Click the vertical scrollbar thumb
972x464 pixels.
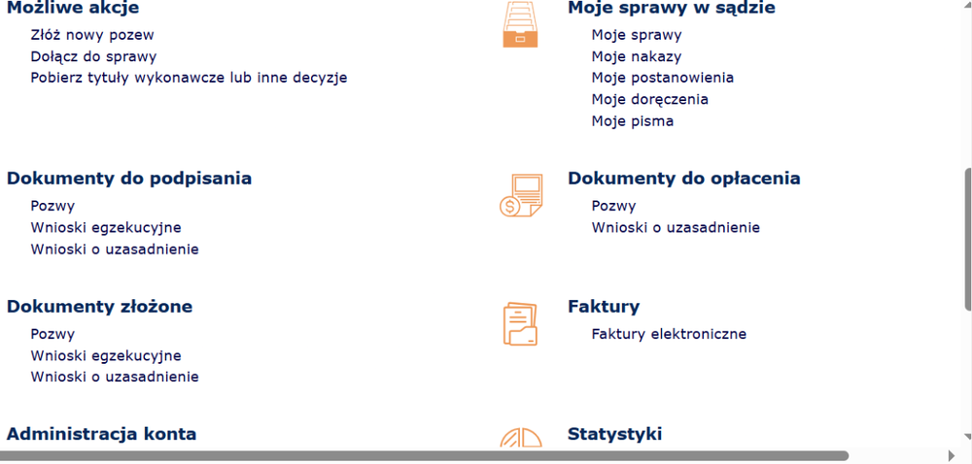click(968, 239)
